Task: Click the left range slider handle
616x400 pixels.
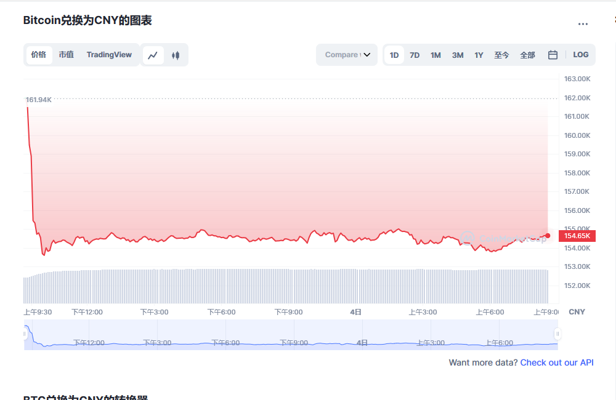Action: [25, 334]
